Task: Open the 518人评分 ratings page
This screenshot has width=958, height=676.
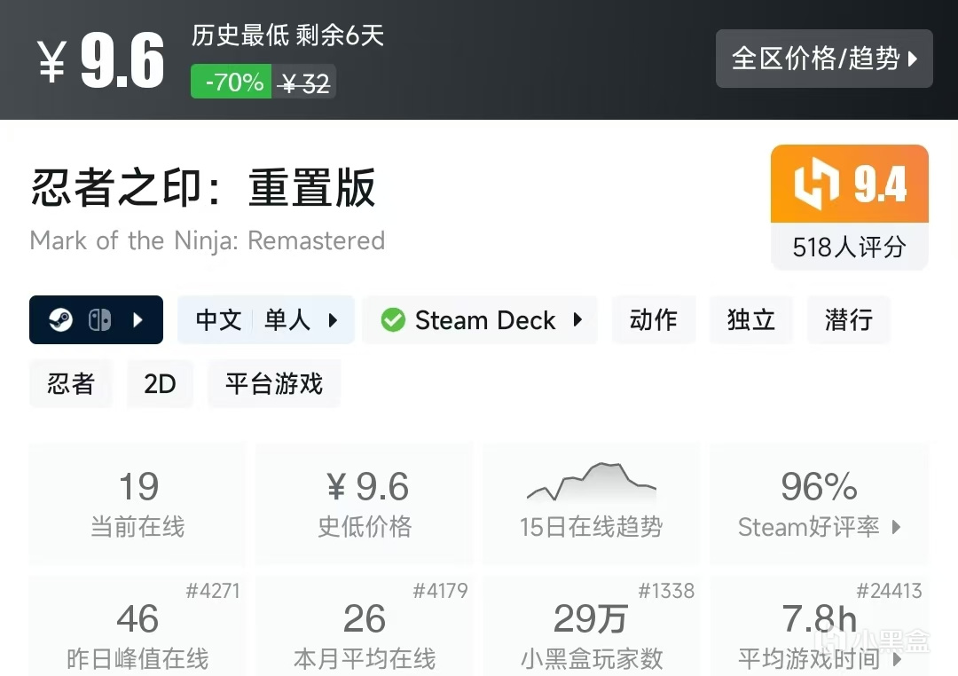Action: tap(849, 248)
